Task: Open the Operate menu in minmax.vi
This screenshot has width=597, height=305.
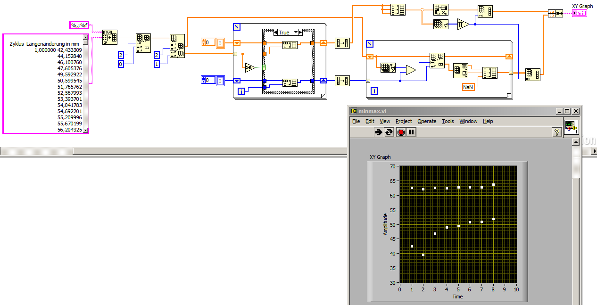Action: pyautogui.click(x=427, y=121)
